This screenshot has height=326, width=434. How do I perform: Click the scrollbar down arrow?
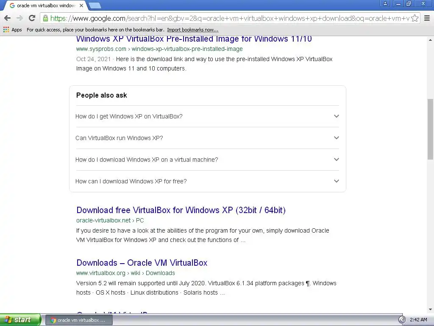(x=430, y=309)
